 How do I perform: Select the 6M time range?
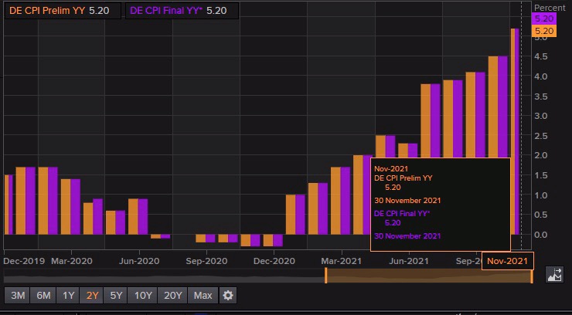43,295
